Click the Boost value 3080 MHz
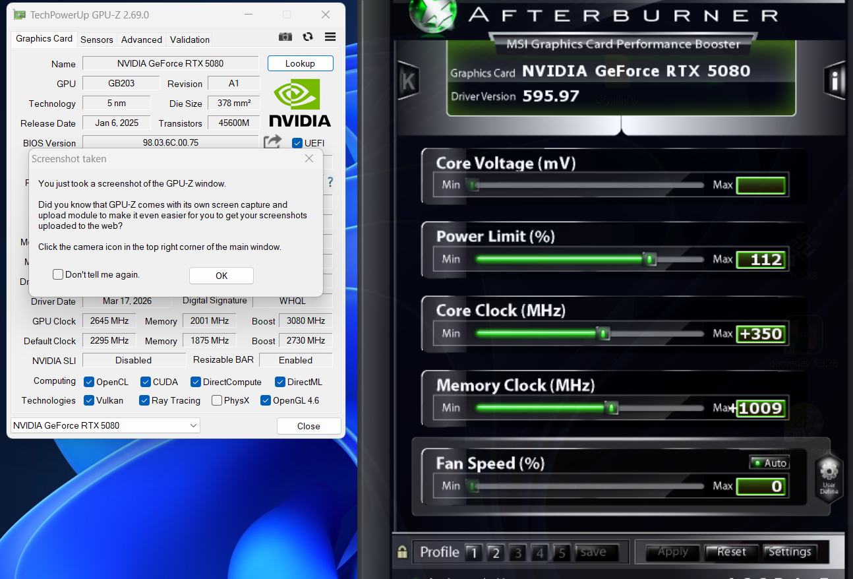This screenshot has width=853, height=579. [x=306, y=321]
